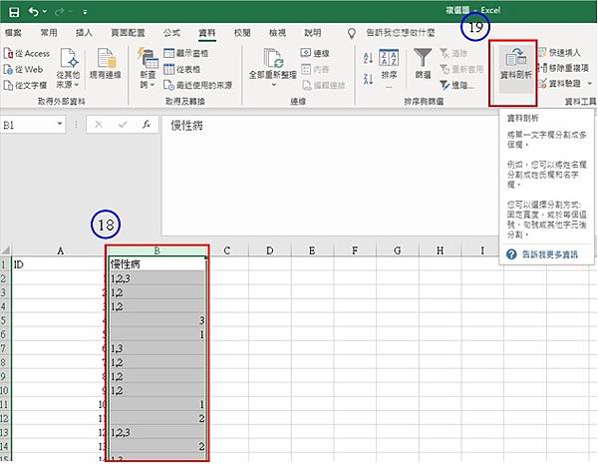This screenshot has height=464, width=598.
Task: Click the Name Box showing B1
Action: coord(28,125)
